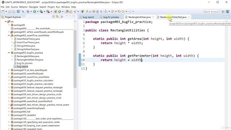
Task: Open the External Tools dropdown arrow
Action: (x=51, y=12)
